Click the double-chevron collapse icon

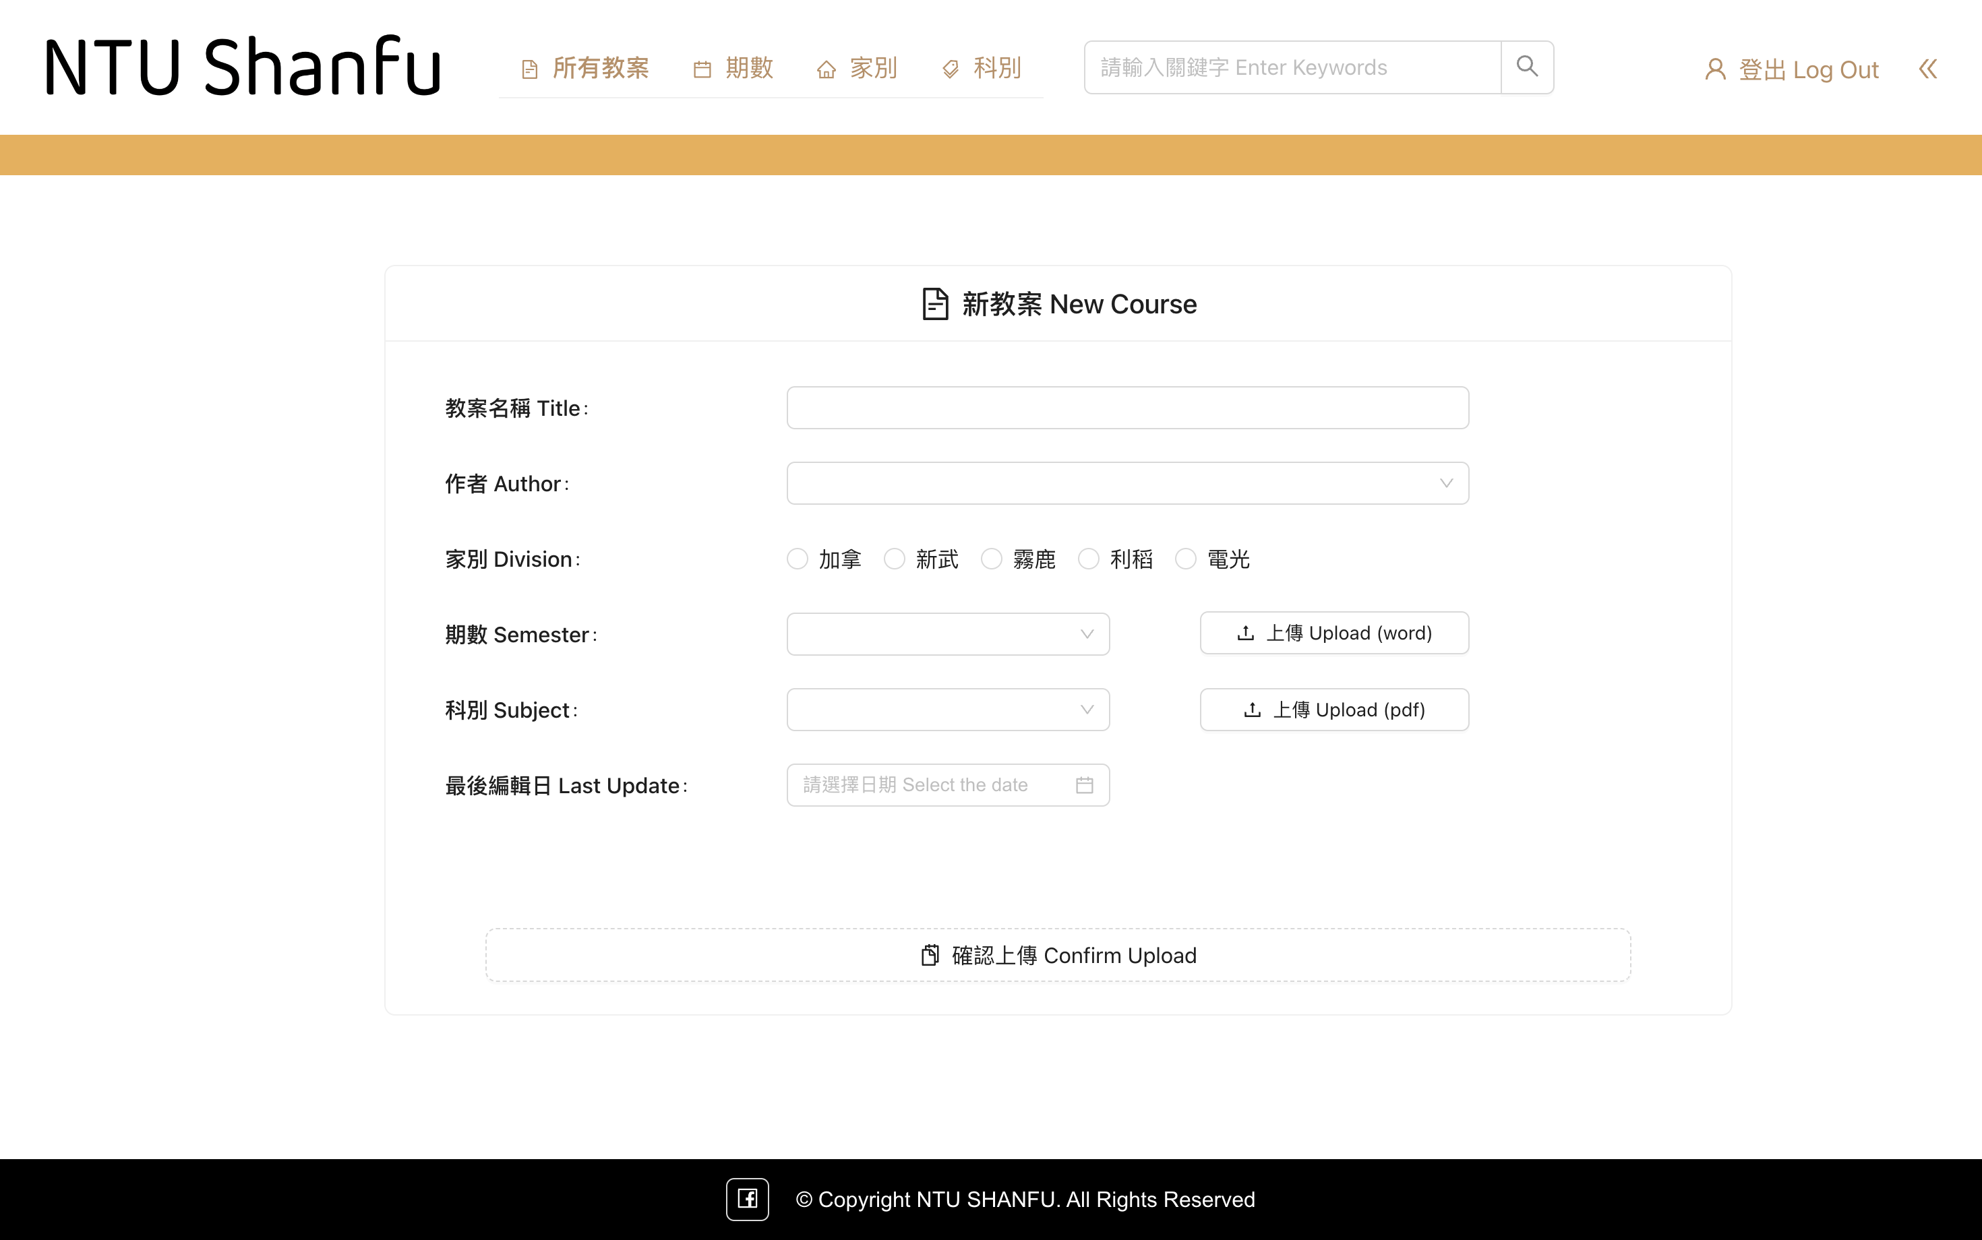point(1928,69)
